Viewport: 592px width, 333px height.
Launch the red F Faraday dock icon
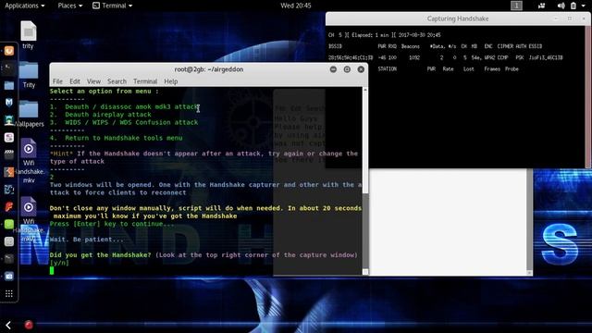click(x=9, y=206)
